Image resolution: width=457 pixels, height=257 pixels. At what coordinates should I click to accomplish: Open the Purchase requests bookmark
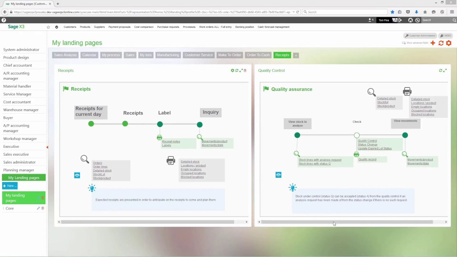point(168,27)
